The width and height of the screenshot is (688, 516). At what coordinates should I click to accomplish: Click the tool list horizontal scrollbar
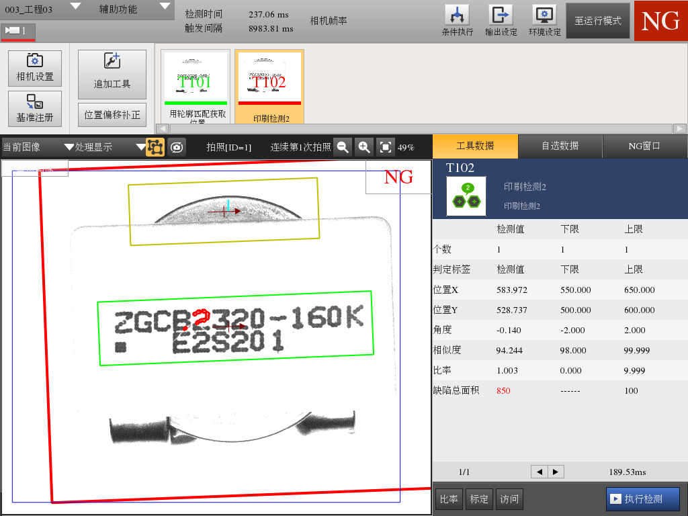point(421,128)
